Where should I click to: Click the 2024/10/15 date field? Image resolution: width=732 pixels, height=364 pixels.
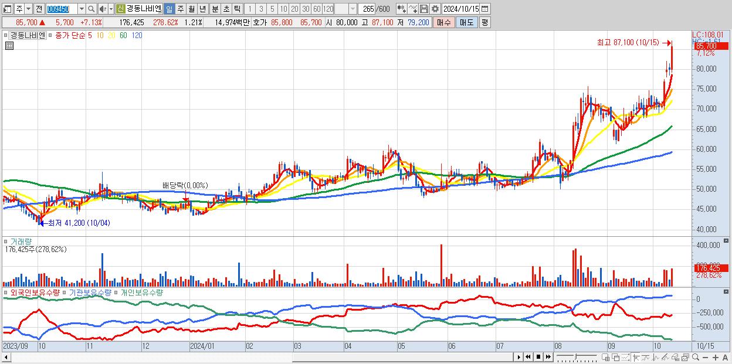coord(460,9)
